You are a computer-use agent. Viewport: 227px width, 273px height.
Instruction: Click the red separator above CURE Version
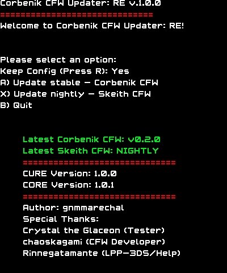coord(99,163)
